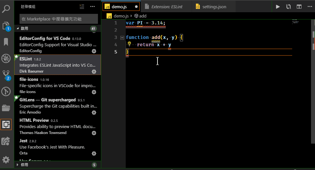The image size is (315, 170).
Task: Open the Manage gear in activity bar
Action: (x=6, y=160)
